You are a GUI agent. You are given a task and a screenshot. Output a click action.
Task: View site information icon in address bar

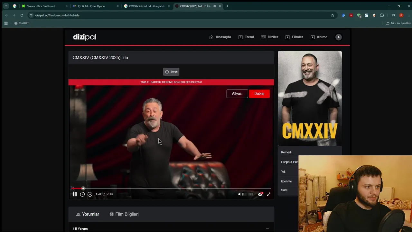pyautogui.click(x=31, y=15)
